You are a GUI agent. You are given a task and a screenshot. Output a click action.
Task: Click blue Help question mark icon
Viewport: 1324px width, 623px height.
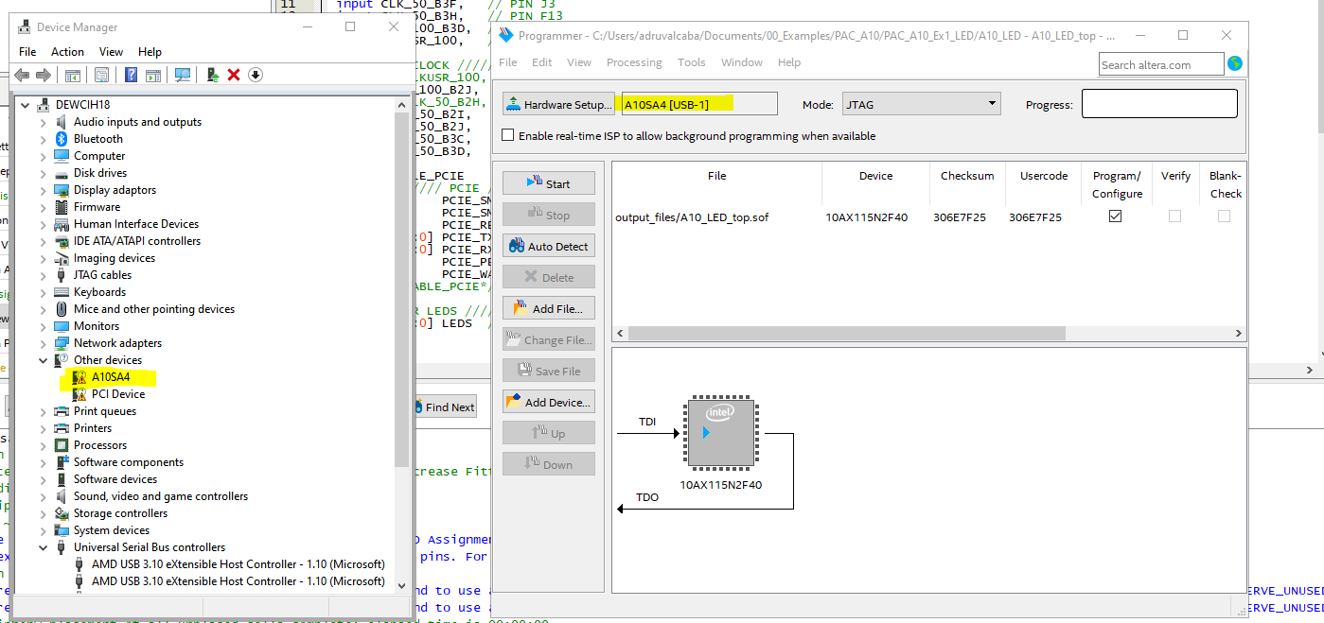pos(132,75)
